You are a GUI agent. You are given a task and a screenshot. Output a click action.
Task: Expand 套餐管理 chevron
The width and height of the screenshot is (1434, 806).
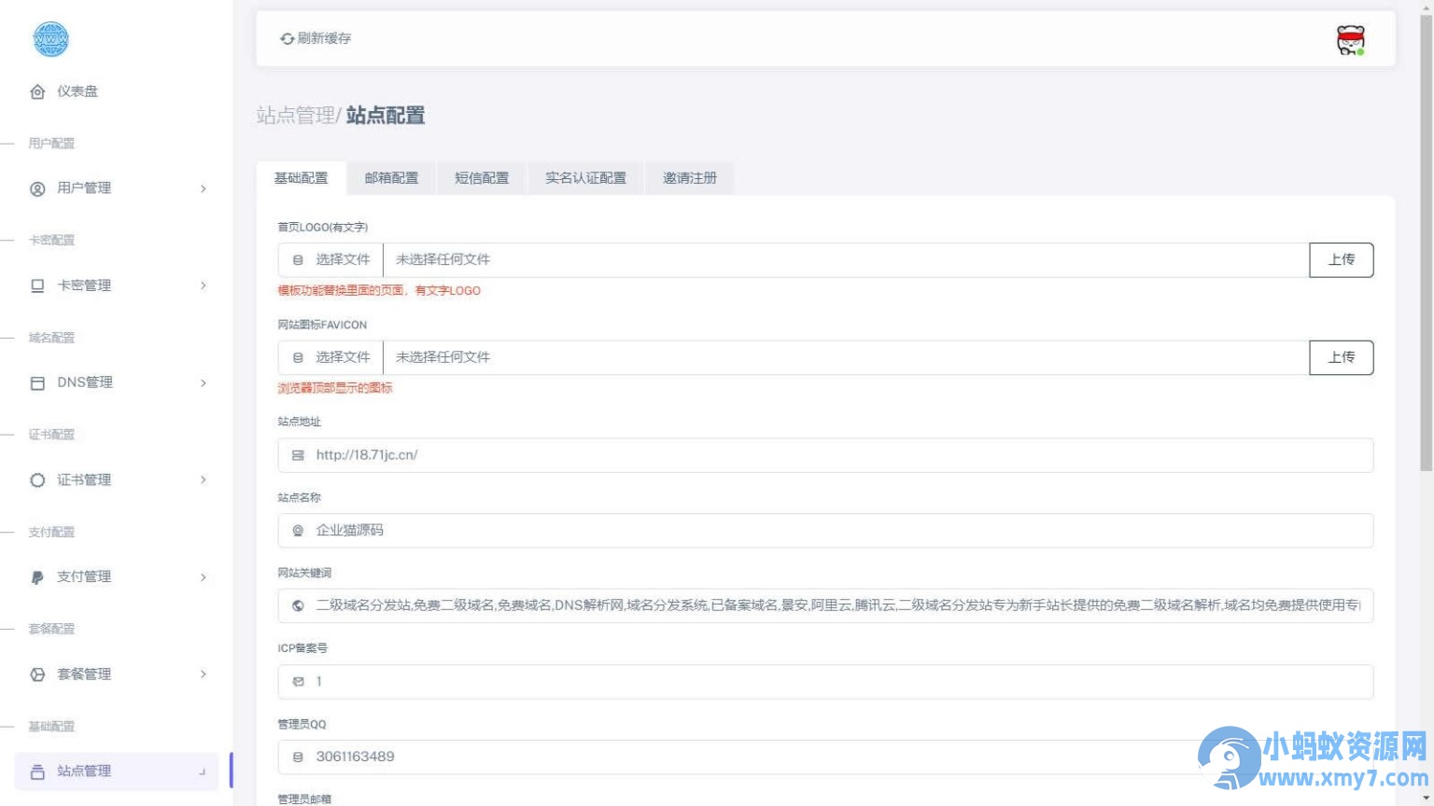click(x=203, y=674)
